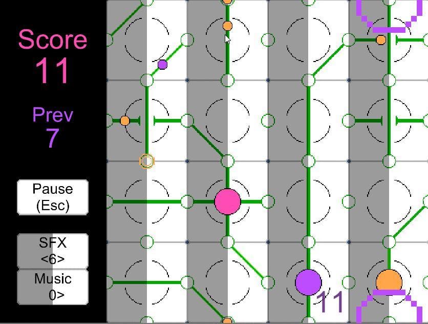Click the large pink ball
The width and height of the screenshot is (428, 324).
pyautogui.click(x=227, y=202)
